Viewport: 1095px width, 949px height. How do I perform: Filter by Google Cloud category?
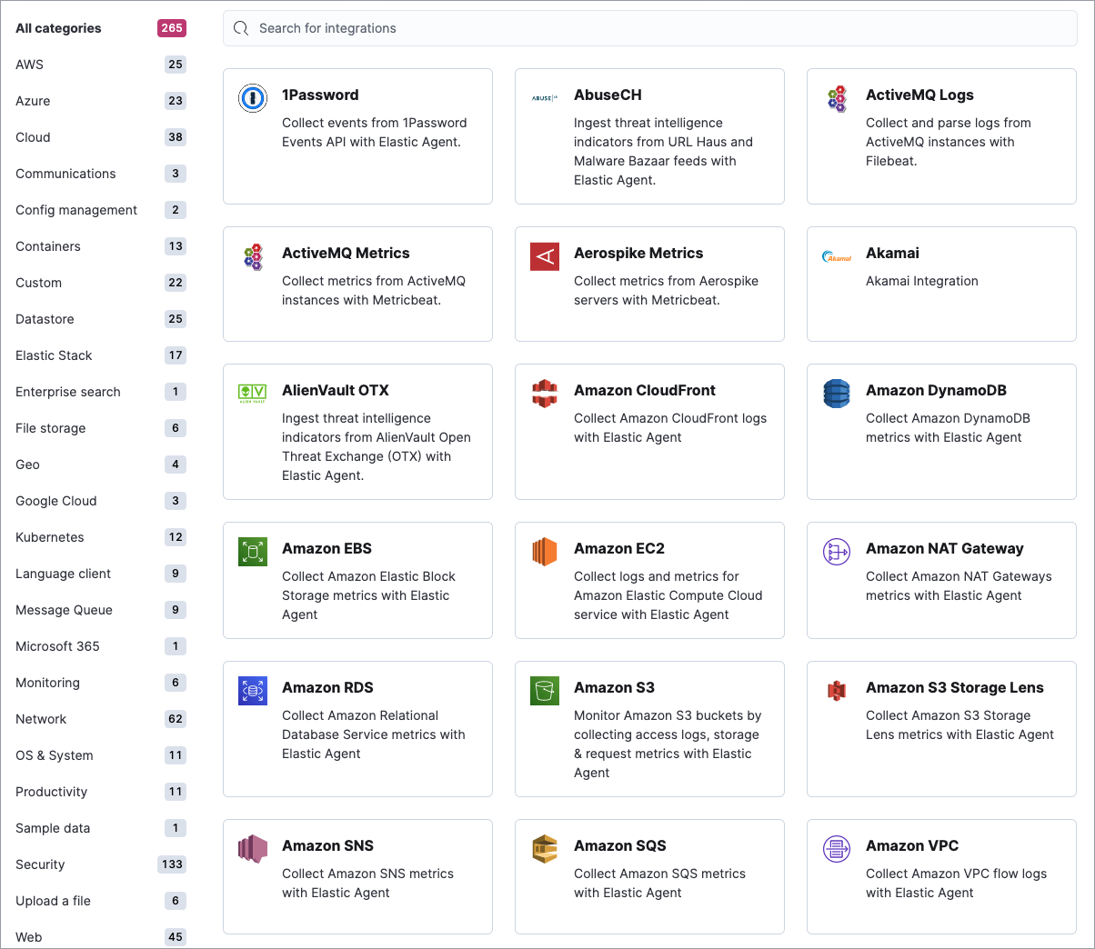tap(100, 501)
